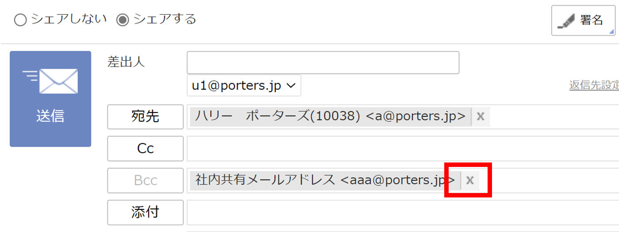This screenshot has height=232, width=619.
Task: Click inside the empty Cc address field
Action: coord(403,149)
